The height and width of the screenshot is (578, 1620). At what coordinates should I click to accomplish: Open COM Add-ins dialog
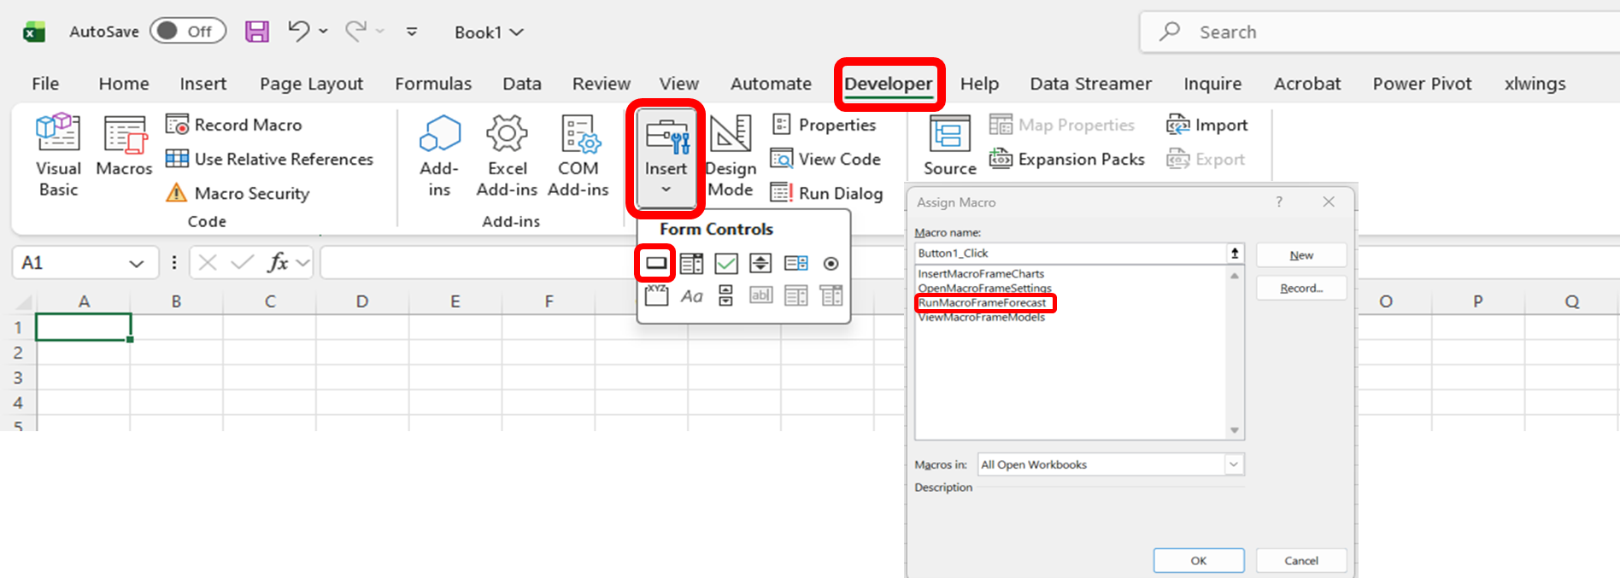578,155
